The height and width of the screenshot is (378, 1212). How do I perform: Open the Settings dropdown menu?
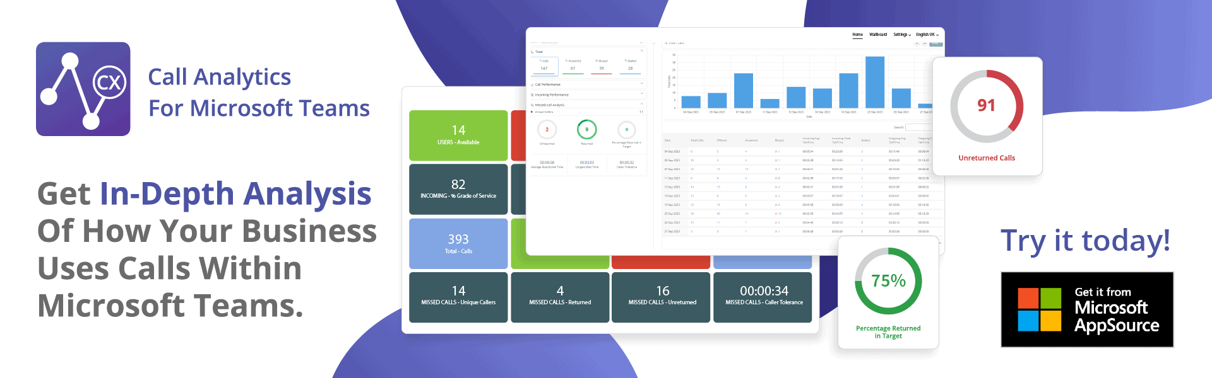pyautogui.click(x=902, y=35)
